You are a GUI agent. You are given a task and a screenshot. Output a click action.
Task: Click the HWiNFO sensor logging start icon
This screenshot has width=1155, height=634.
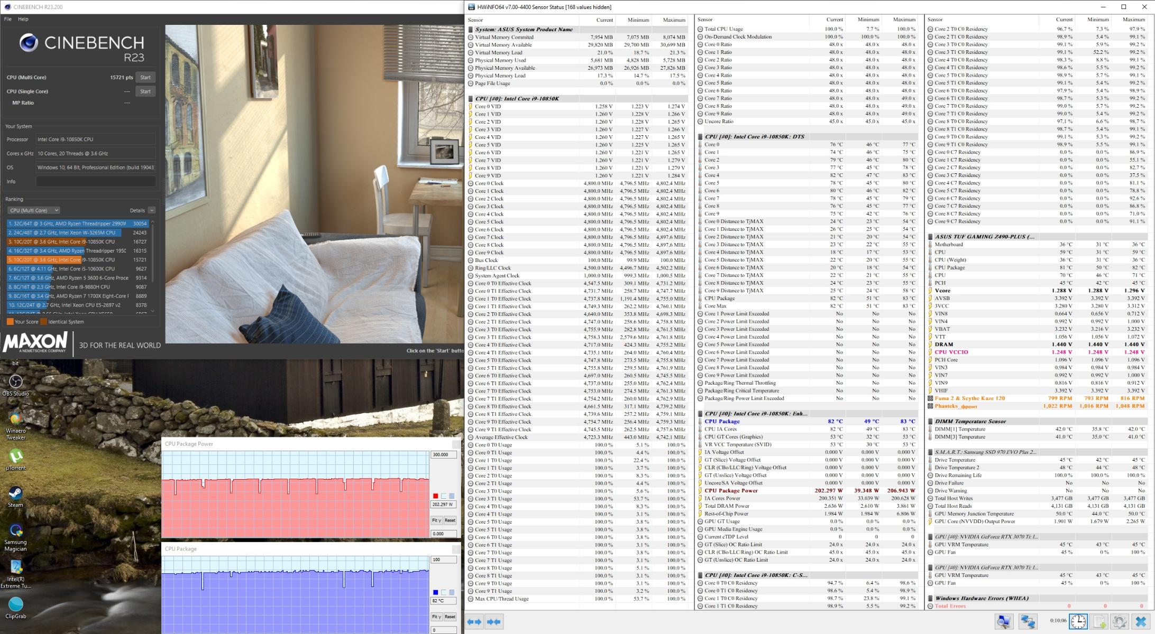click(1099, 621)
